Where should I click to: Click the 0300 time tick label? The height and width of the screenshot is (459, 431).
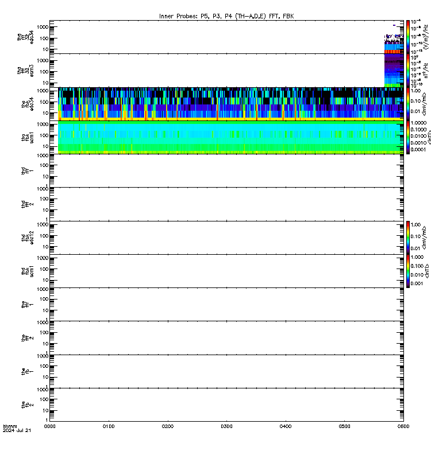(x=226, y=426)
